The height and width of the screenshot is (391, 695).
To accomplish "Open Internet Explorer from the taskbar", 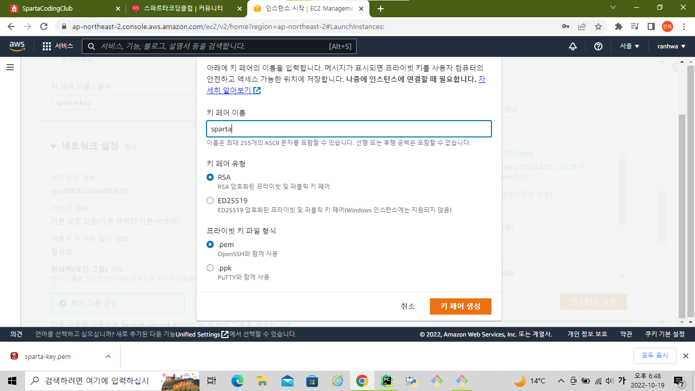I will tap(337, 380).
